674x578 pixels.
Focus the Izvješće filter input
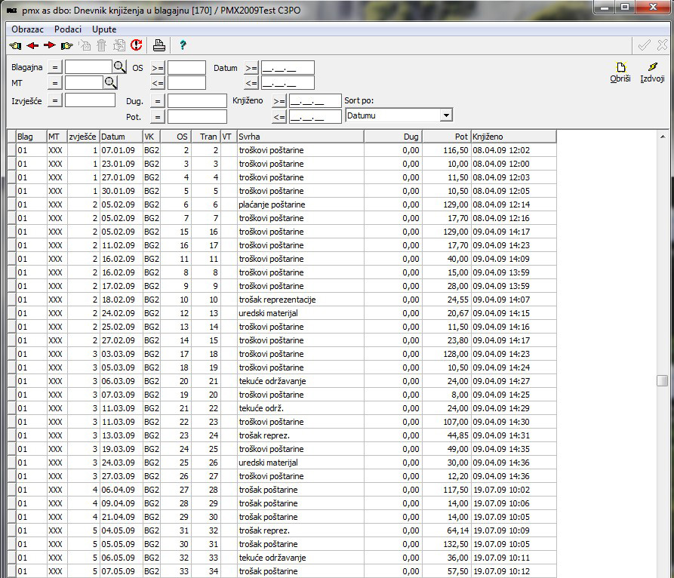pyautogui.click(x=90, y=100)
